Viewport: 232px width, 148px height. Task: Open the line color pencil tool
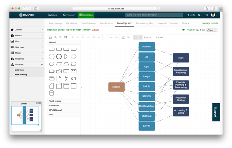123,37
